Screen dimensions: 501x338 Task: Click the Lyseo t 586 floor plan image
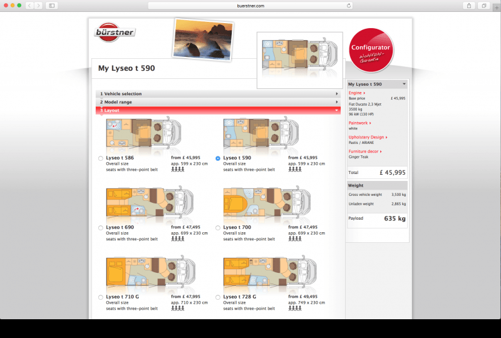pos(143,133)
